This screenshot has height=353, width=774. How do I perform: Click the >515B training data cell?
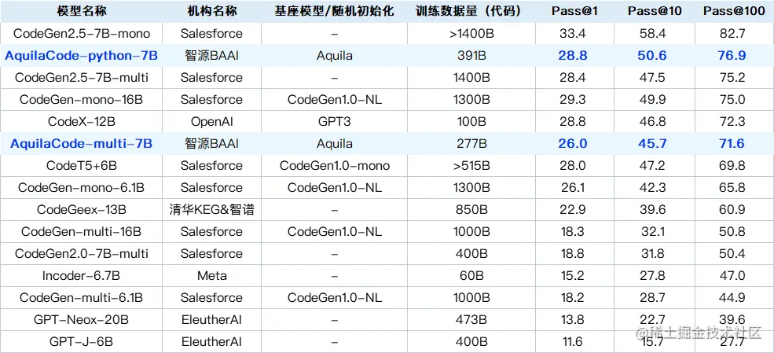[471, 166]
